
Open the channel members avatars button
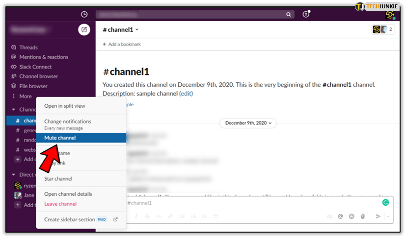point(383,29)
